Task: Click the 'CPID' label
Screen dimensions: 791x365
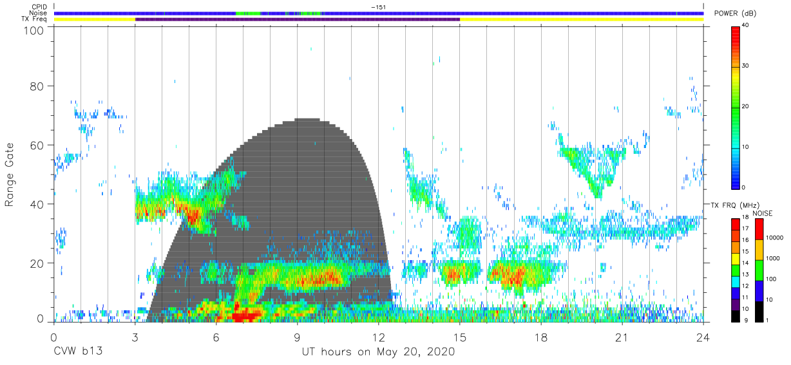Action: 39,6
